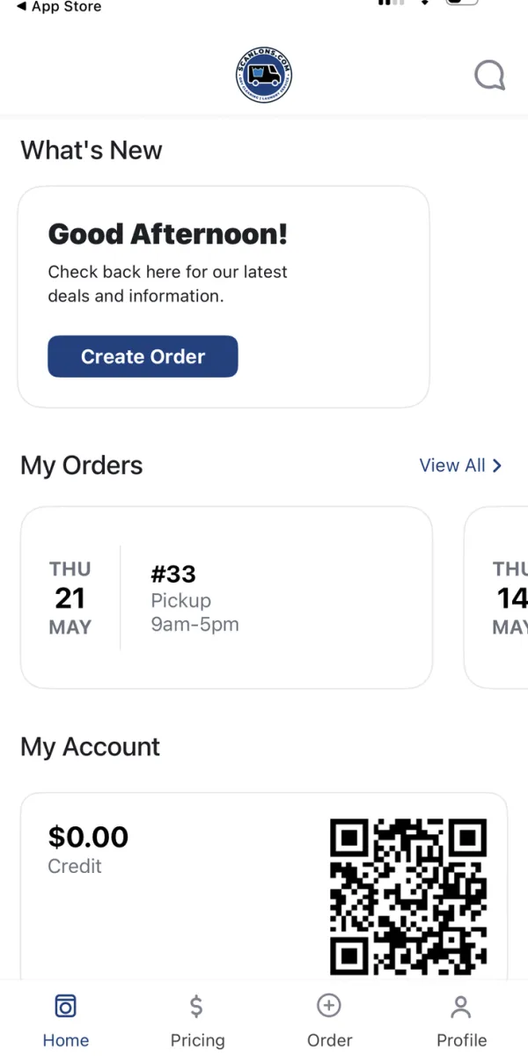Go back to App Store
Viewport: 528px width, 1056px height.
pyautogui.click(x=59, y=7)
